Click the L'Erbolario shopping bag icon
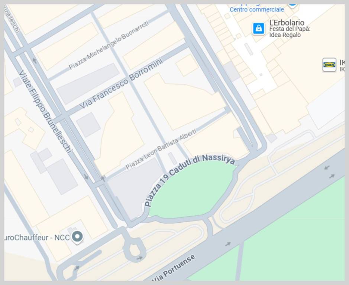 pyautogui.click(x=258, y=29)
